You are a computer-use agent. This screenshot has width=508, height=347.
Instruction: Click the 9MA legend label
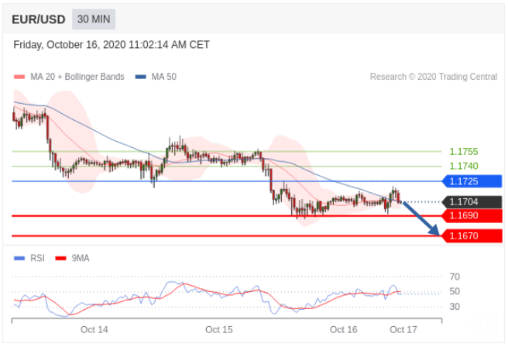click(81, 258)
